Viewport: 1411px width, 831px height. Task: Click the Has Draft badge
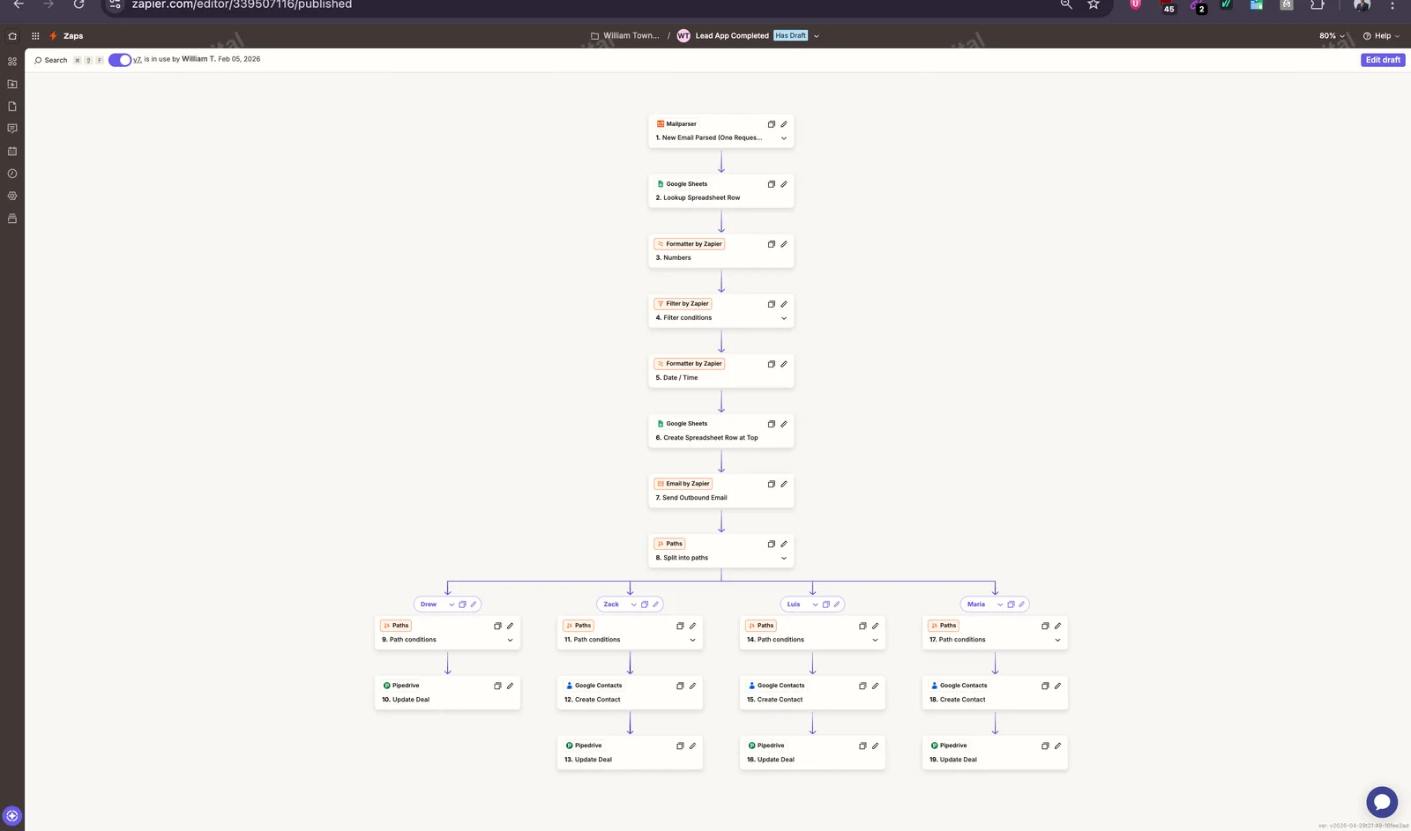[791, 36]
